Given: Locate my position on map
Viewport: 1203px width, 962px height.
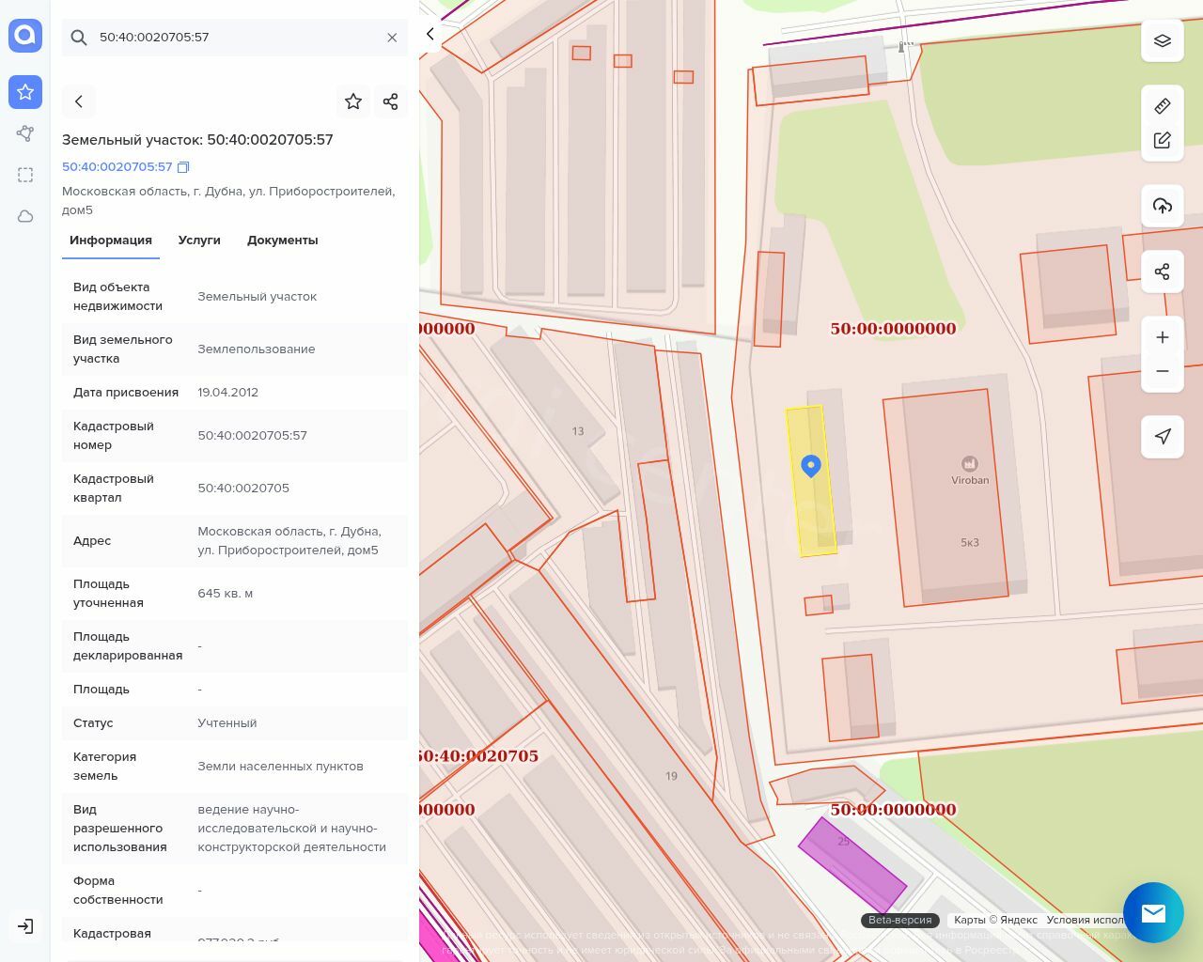Looking at the screenshot, I should point(1162,437).
